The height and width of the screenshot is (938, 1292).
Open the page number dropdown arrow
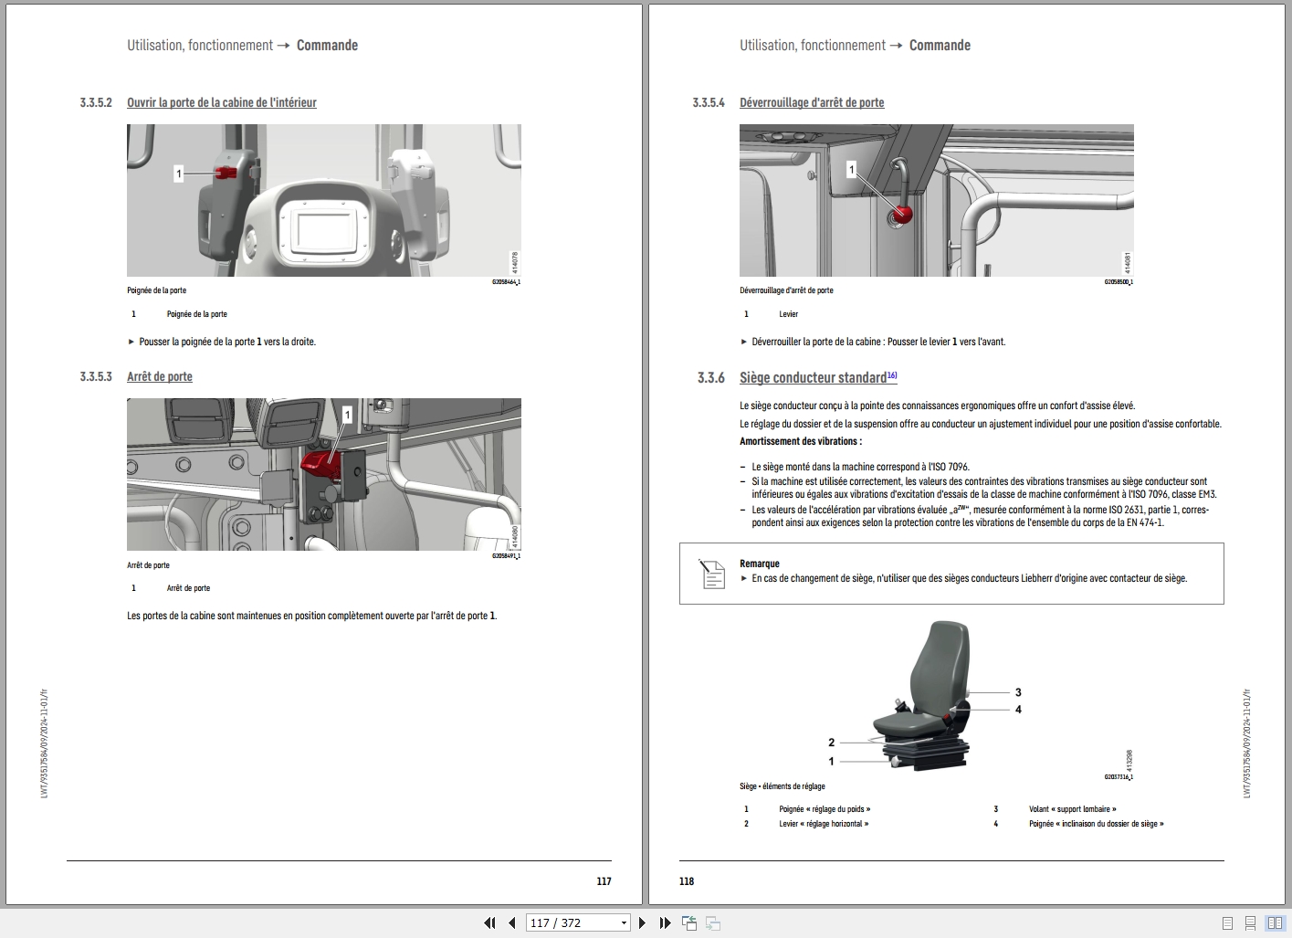click(x=624, y=923)
